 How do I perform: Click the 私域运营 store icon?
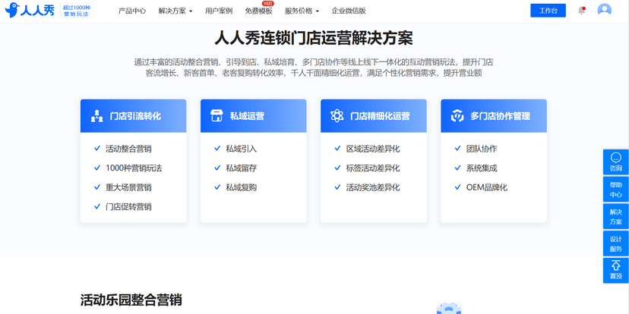pos(217,116)
